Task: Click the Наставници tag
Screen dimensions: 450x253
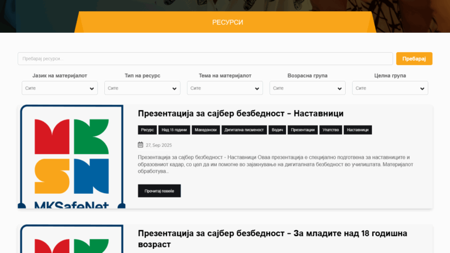Action: pos(358,130)
